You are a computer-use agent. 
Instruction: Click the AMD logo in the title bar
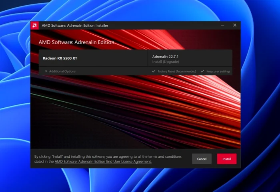point(34,26)
